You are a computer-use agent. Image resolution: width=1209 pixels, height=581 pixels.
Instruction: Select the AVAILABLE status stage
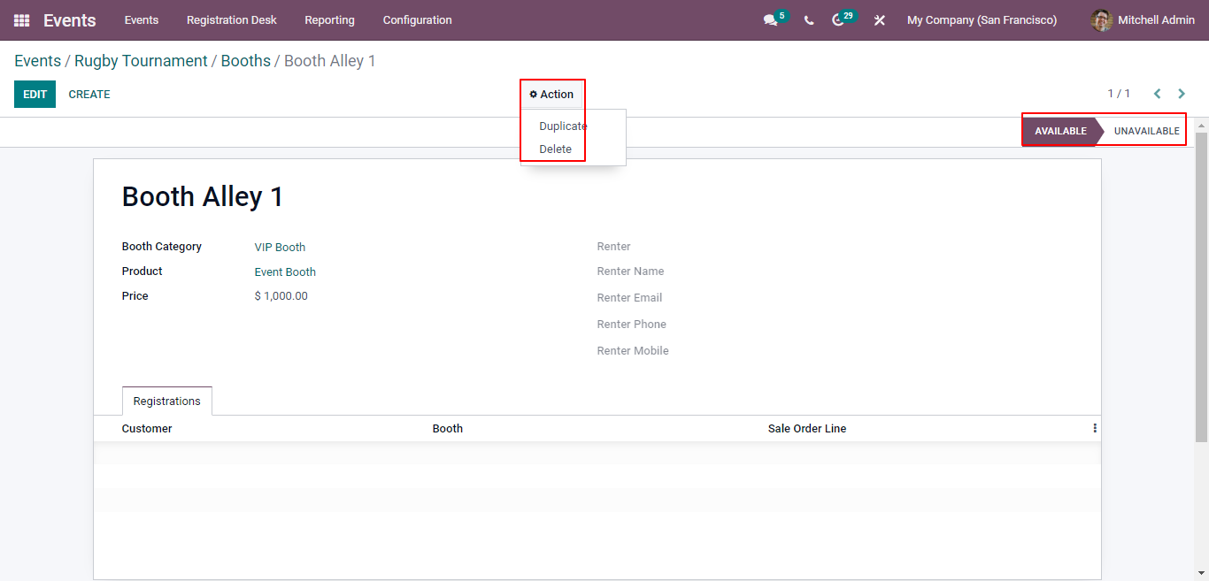1060,130
